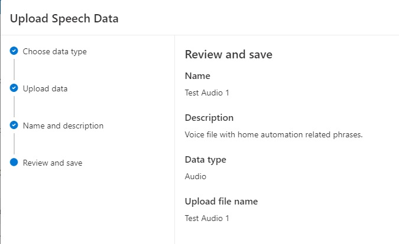Click the Description field label
399x244 pixels.
point(209,118)
